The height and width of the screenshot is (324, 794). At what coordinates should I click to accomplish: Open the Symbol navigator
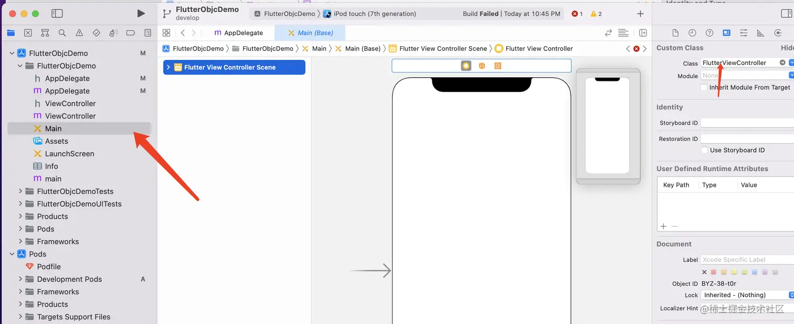pyautogui.click(x=45, y=33)
